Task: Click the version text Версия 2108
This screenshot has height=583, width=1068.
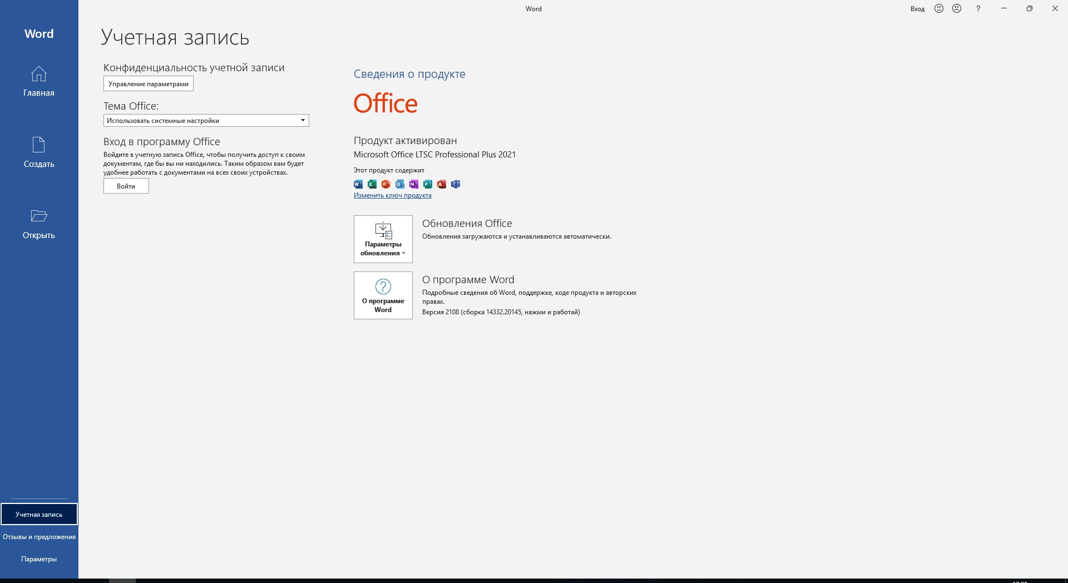Action: [501, 312]
